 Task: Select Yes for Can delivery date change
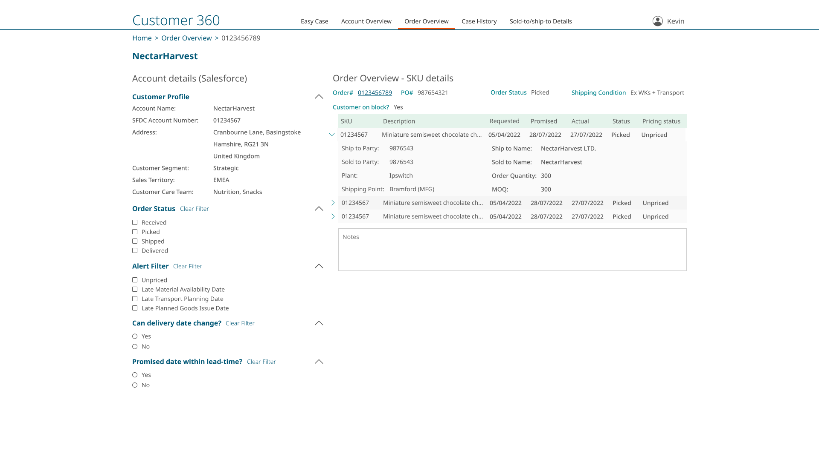[135, 336]
